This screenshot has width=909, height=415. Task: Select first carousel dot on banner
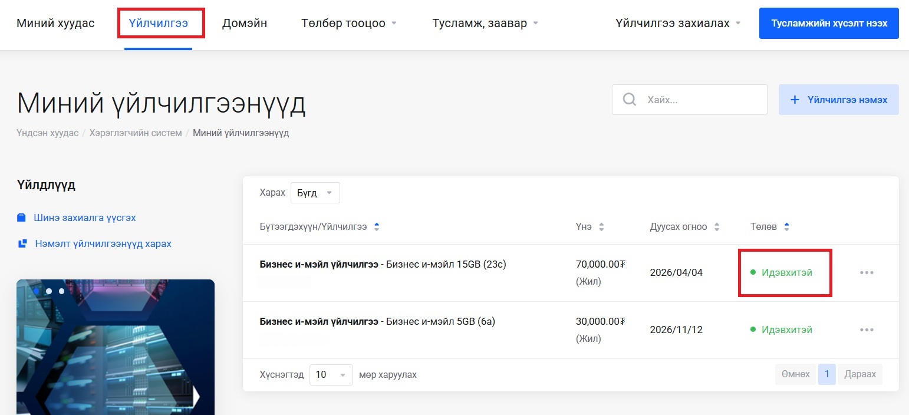[x=37, y=291]
